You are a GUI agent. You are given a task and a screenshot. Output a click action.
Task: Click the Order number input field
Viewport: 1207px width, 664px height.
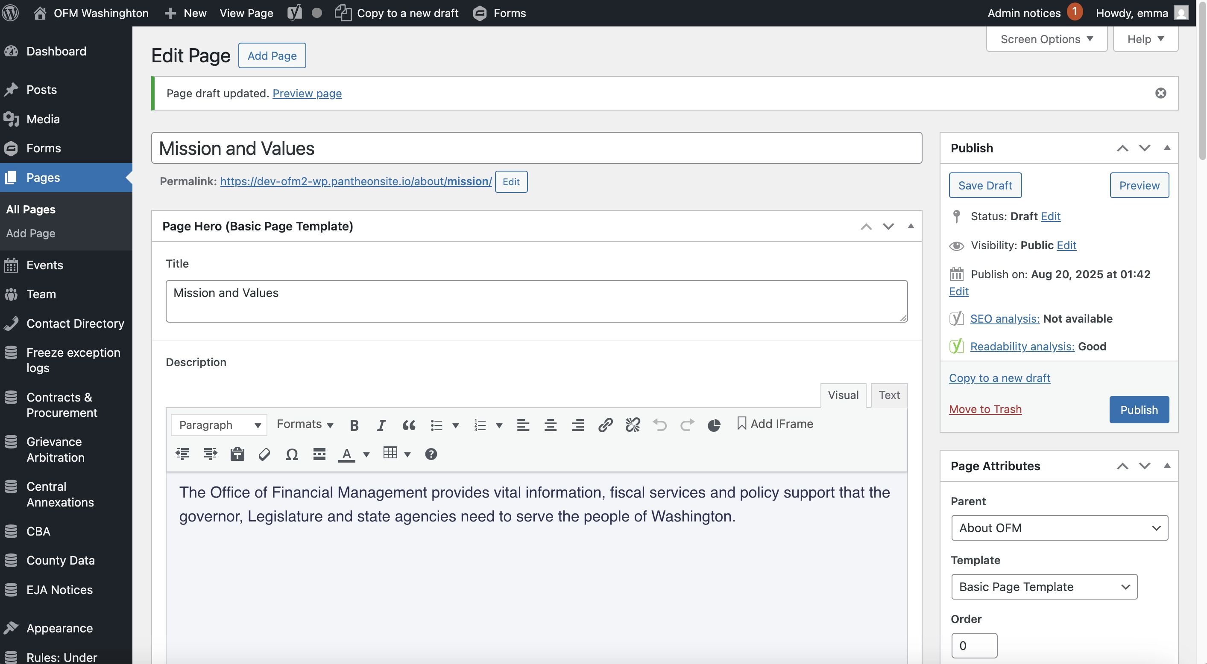tap(974, 646)
